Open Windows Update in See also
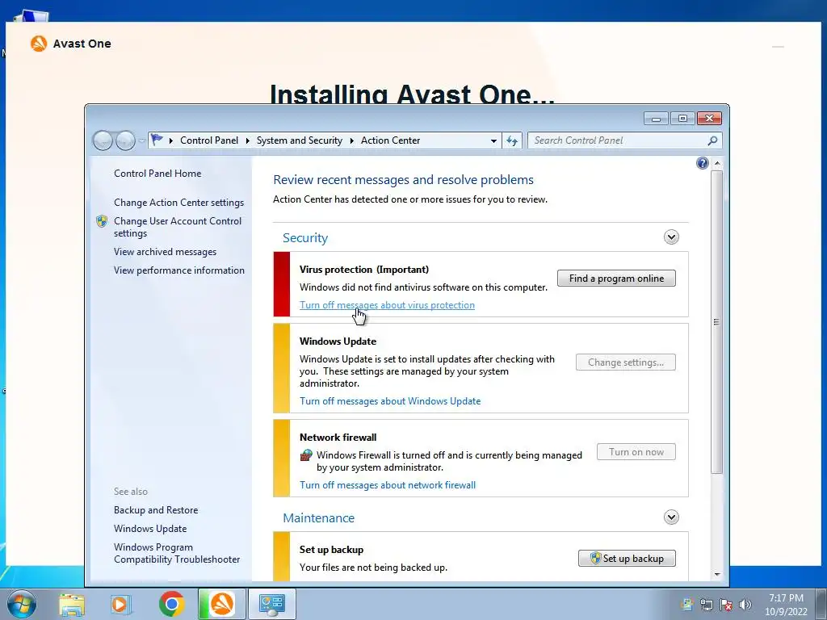The width and height of the screenshot is (827, 620). click(150, 529)
